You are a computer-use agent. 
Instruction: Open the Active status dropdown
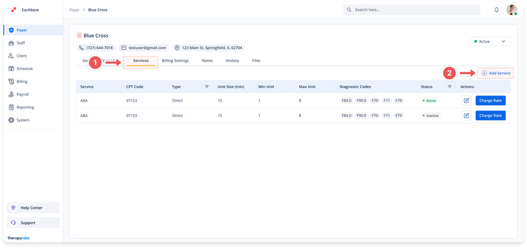[490, 41]
